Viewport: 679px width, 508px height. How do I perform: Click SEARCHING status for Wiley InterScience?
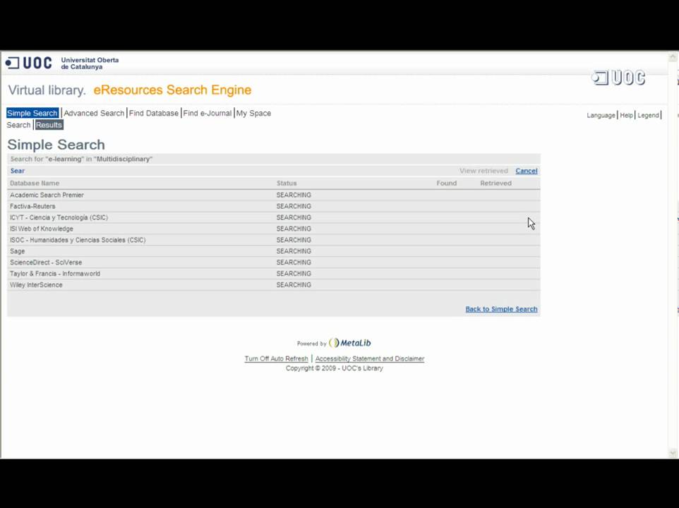tap(294, 285)
